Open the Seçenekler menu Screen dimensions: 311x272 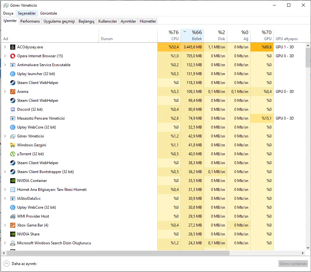27,13
